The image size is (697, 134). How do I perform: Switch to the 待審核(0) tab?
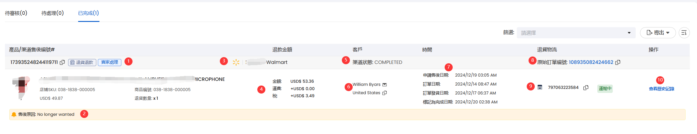point(16,13)
